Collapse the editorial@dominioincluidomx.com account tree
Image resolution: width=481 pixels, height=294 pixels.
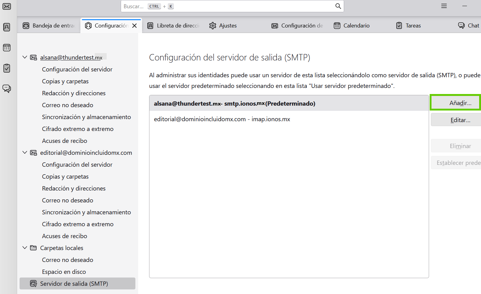[x=25, y=153]
